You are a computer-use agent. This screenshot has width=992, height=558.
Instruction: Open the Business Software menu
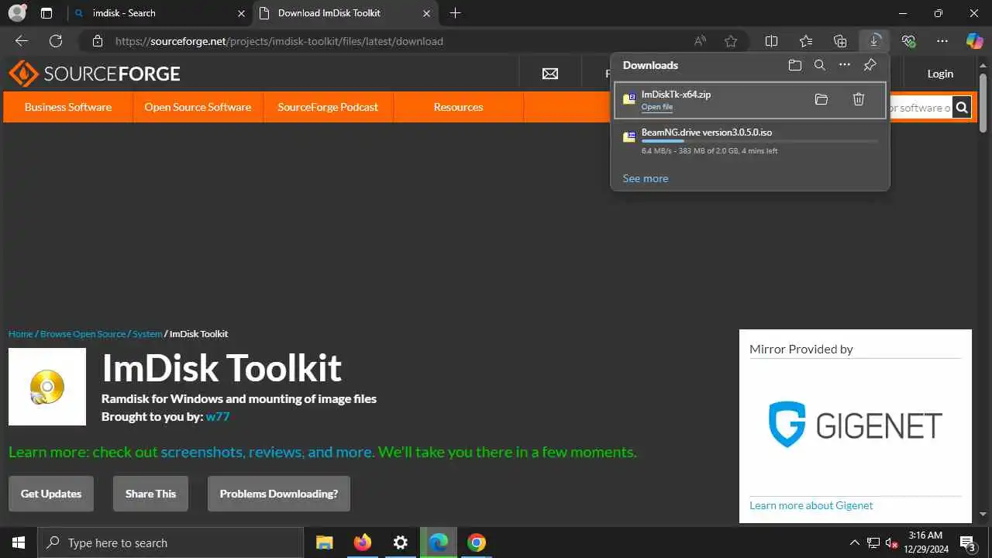point(68,107)
